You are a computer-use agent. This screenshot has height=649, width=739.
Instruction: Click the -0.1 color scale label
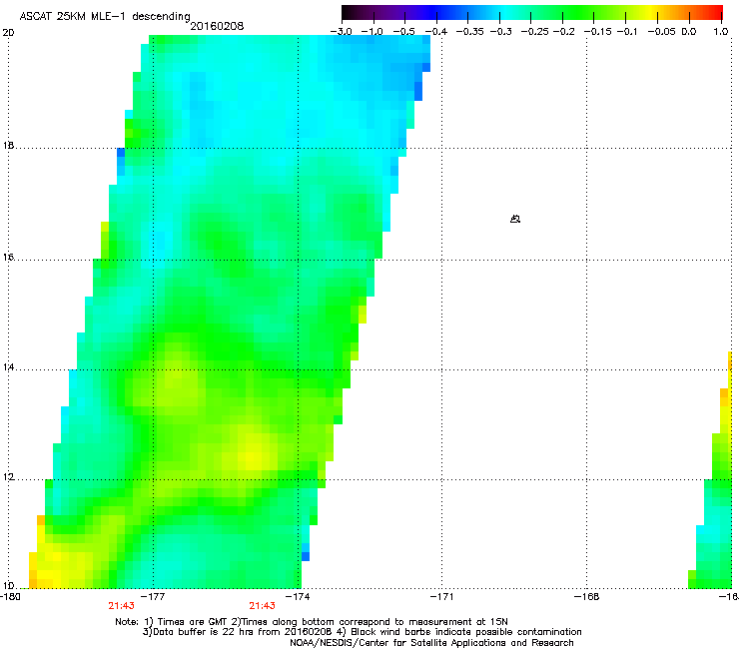pos(627,32)
